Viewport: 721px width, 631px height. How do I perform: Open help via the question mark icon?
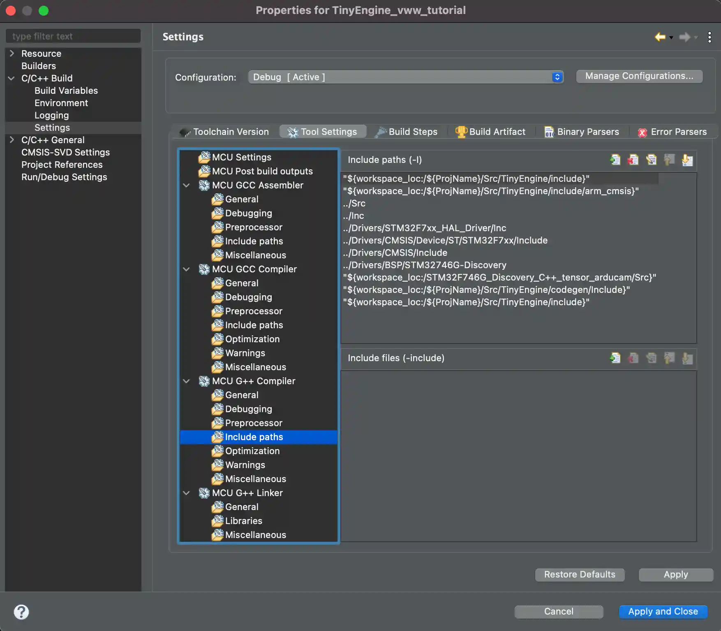coord(21,612)
